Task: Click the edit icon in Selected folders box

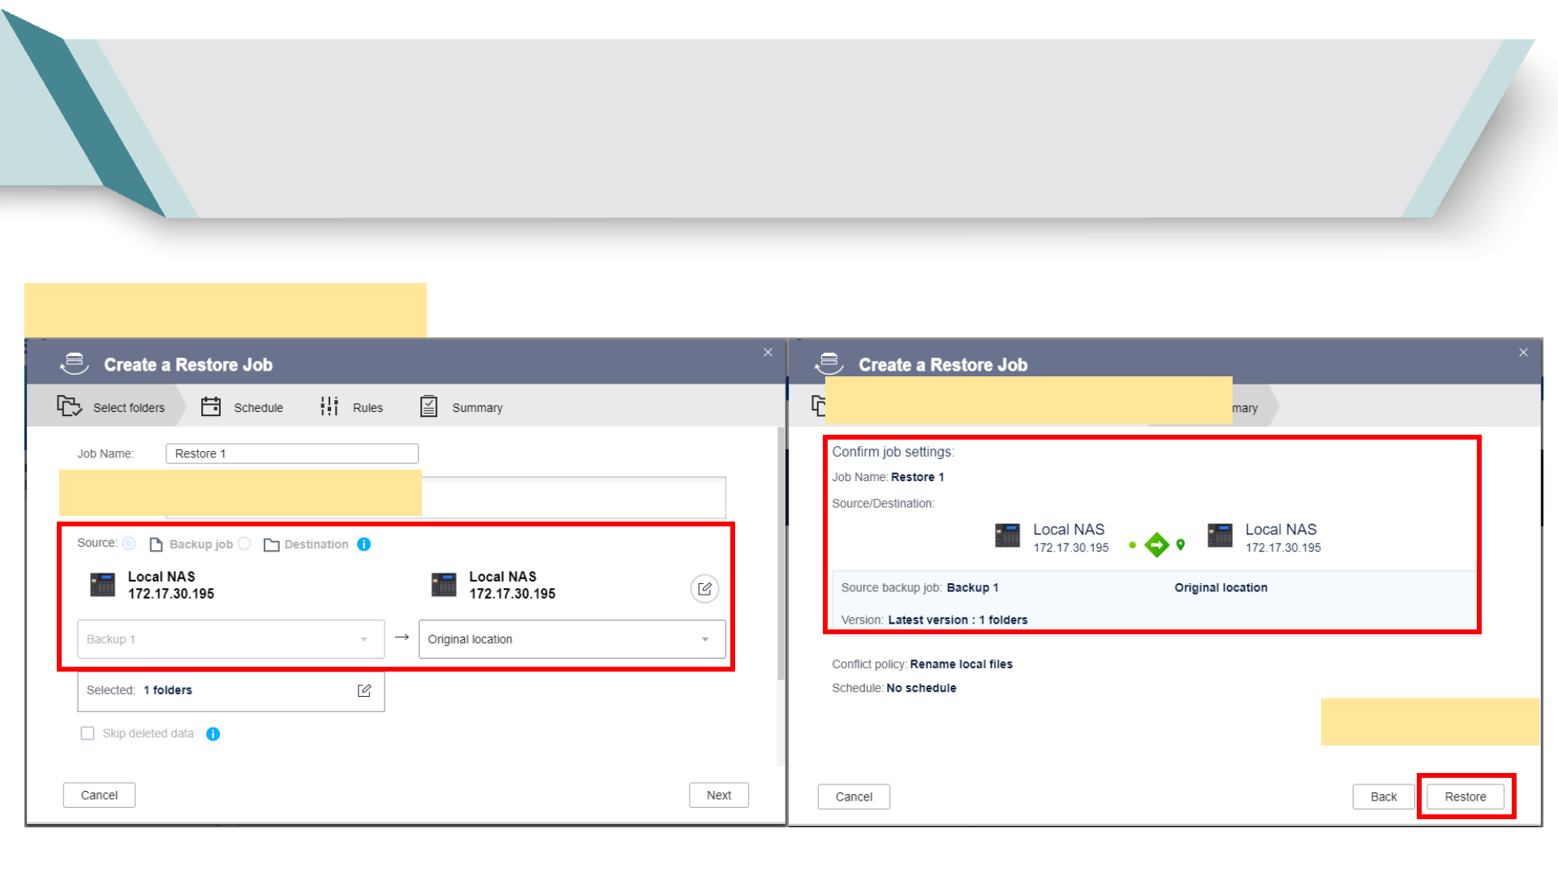Action: pyautogui.click(x=364, y=690)
